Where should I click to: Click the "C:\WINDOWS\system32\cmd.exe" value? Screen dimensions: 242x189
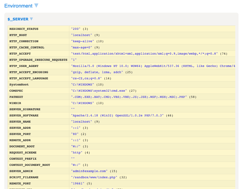click(x=99, y=91)
